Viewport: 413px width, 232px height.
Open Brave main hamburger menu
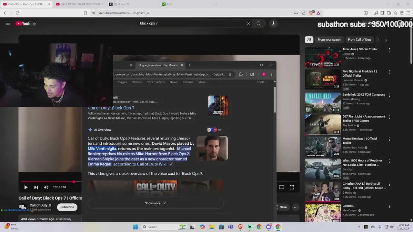(x=408, y=13)
